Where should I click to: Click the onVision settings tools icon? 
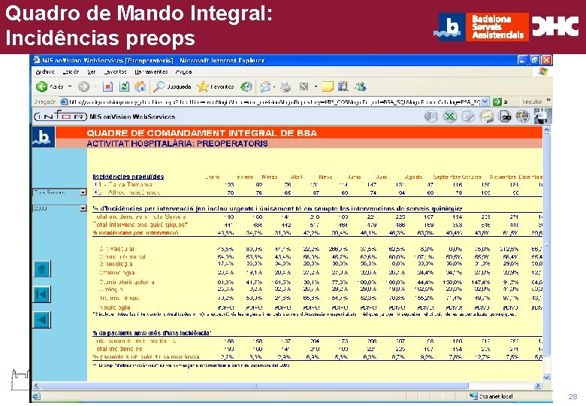click(x=522, y=117)
